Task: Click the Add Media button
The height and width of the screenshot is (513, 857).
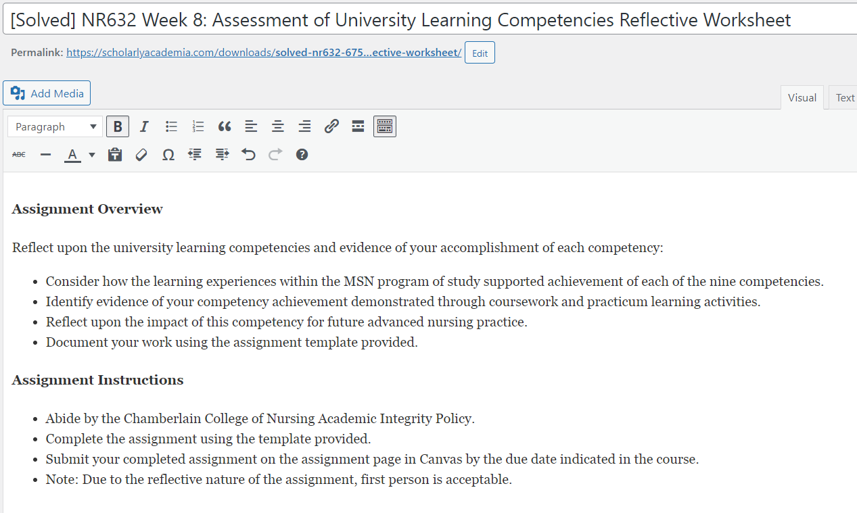Action: coord(47,93)
